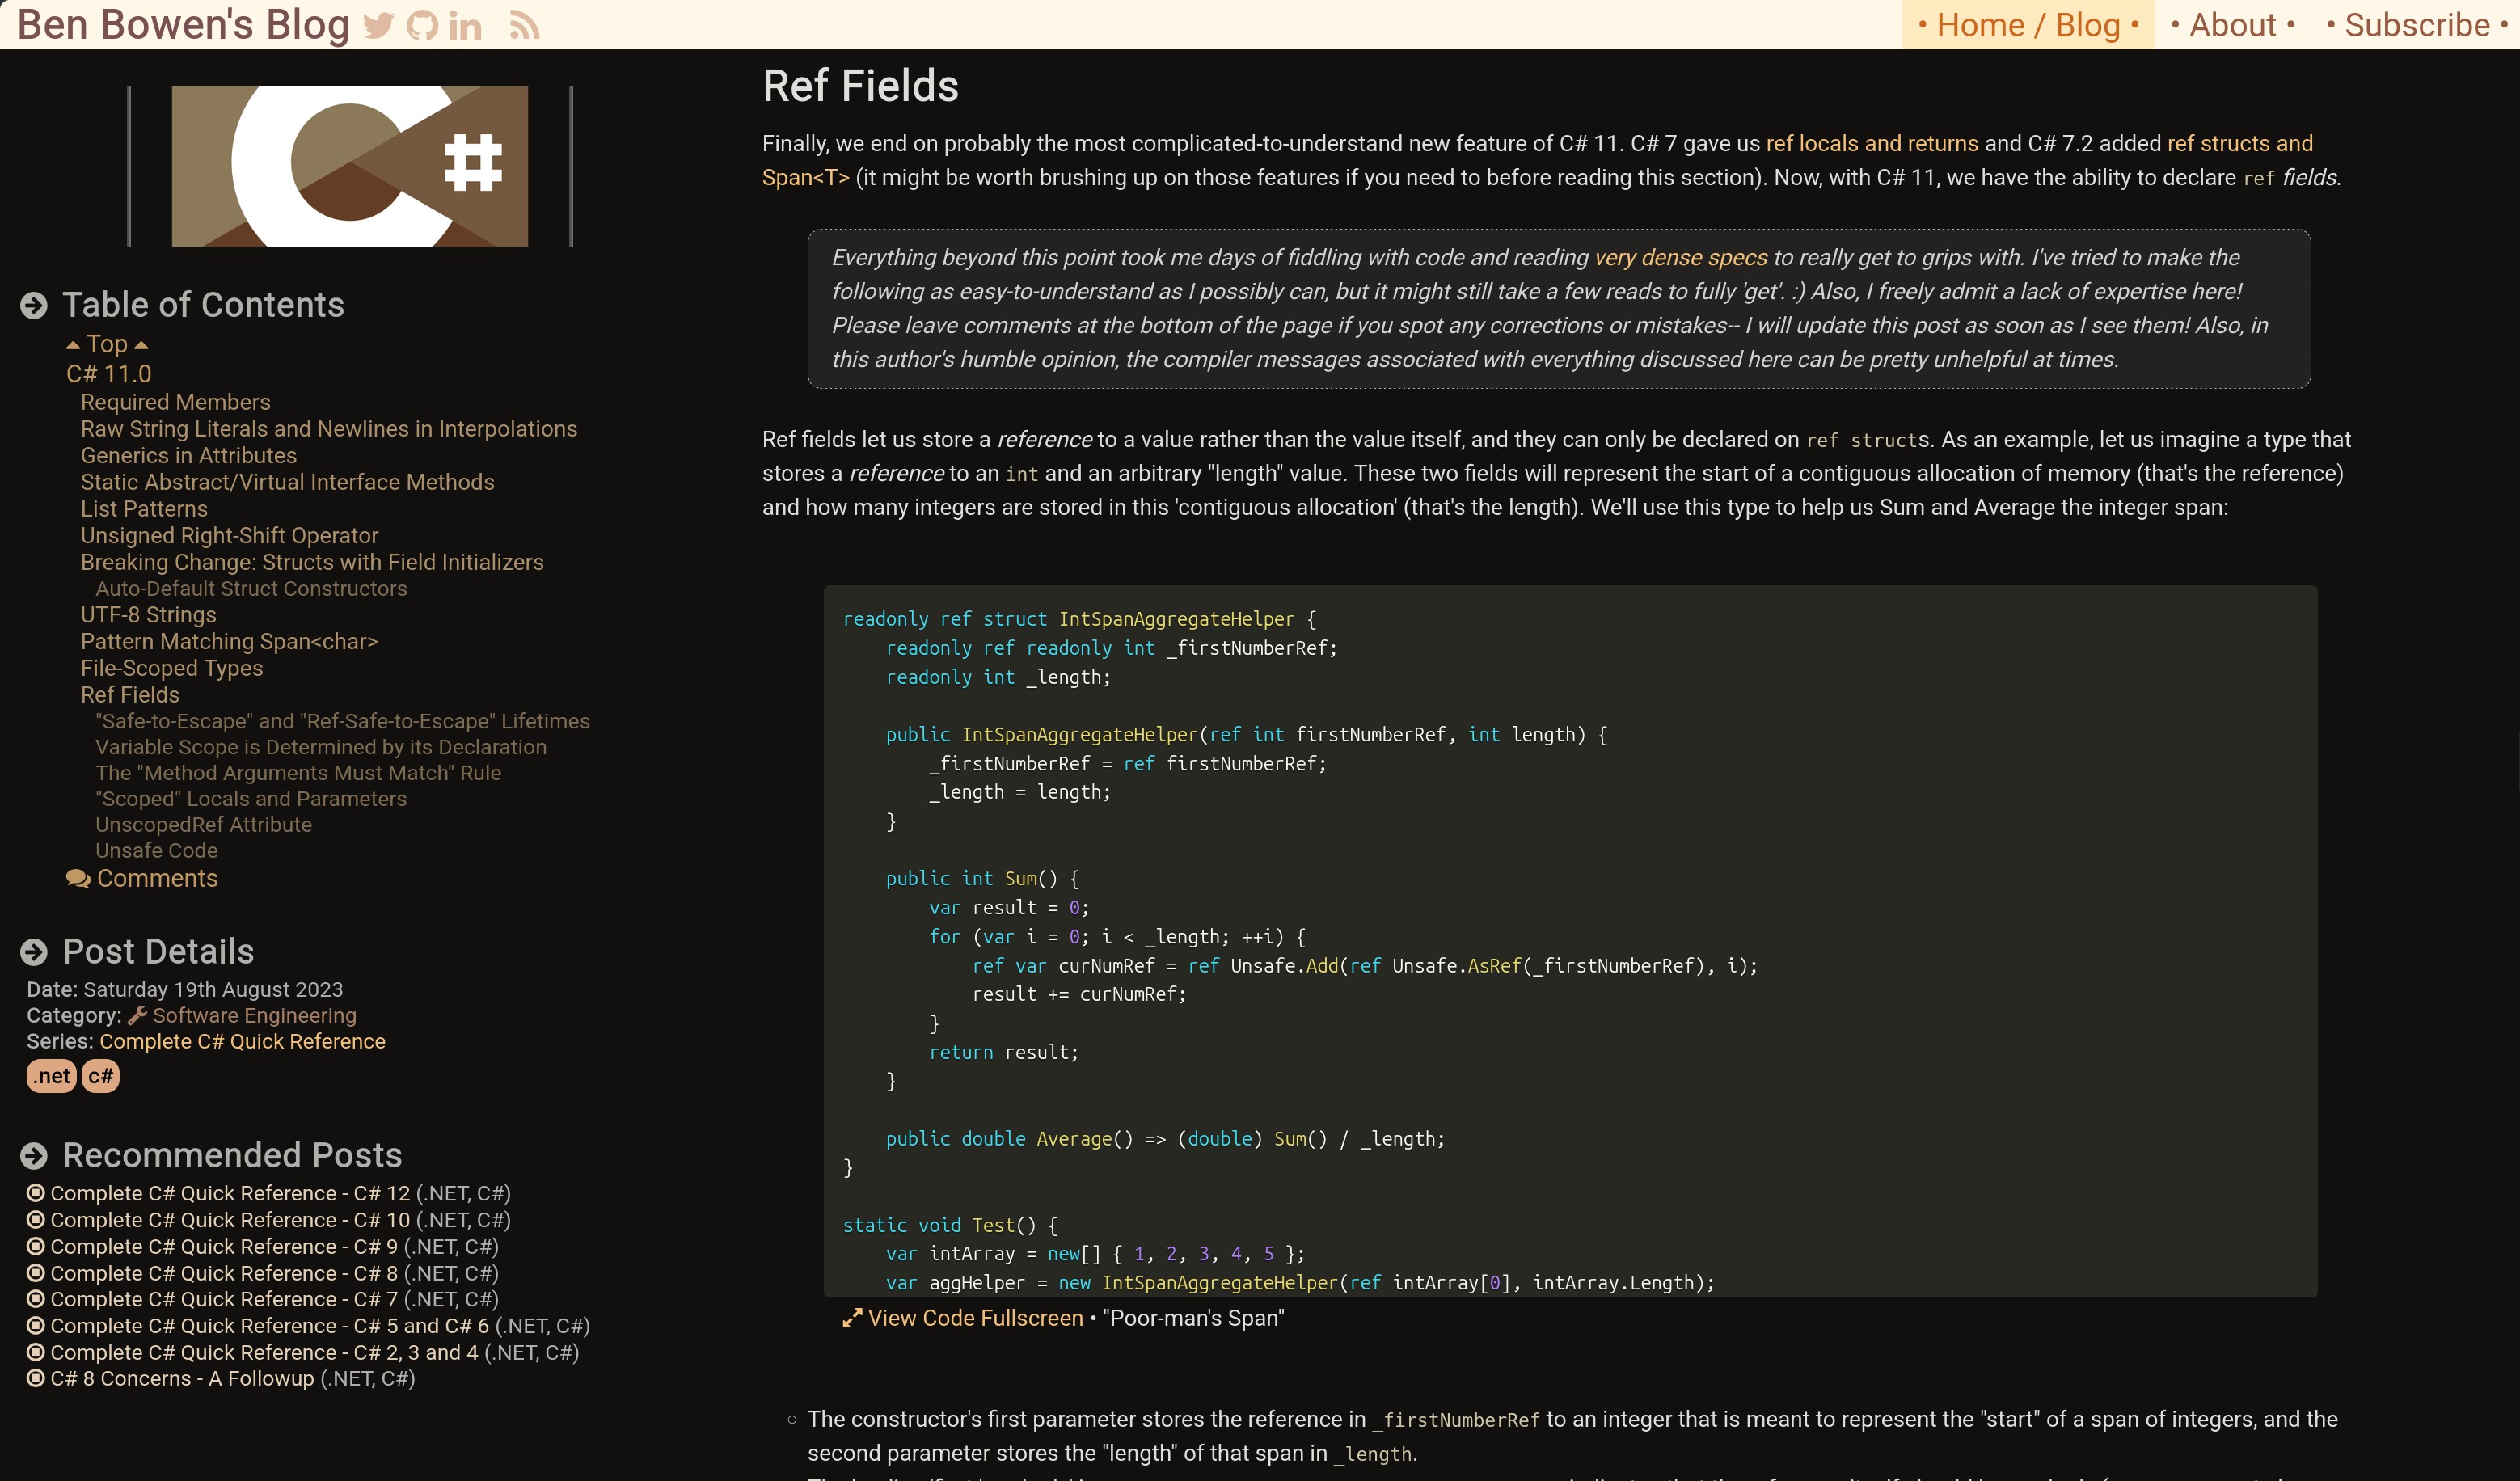The width and height of the screenshot is (2520, 1481).
Task: Open the LinkedIn profile icon
Action: point(465,27)
